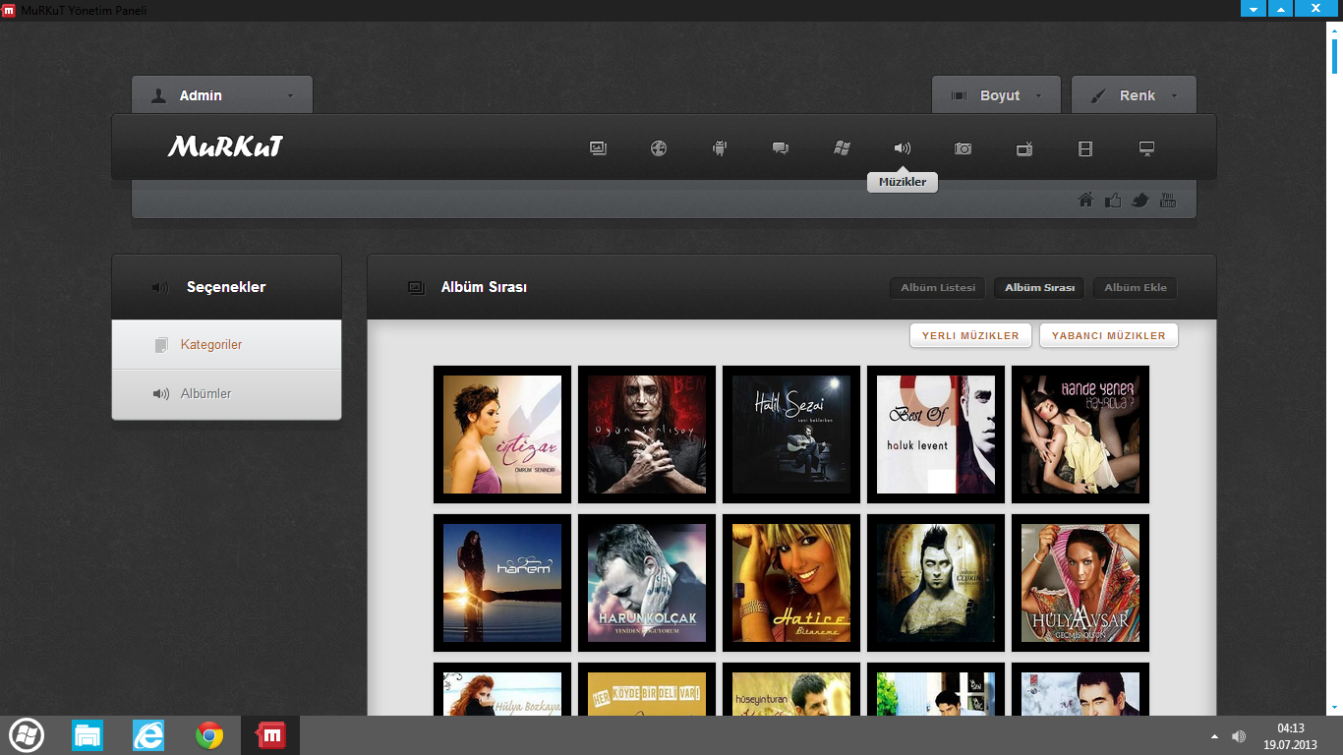Image resolution: width=1343 pixels, height=755 pixels.
Task: Filter by Yerli Müzikler button
Action: 970,335
